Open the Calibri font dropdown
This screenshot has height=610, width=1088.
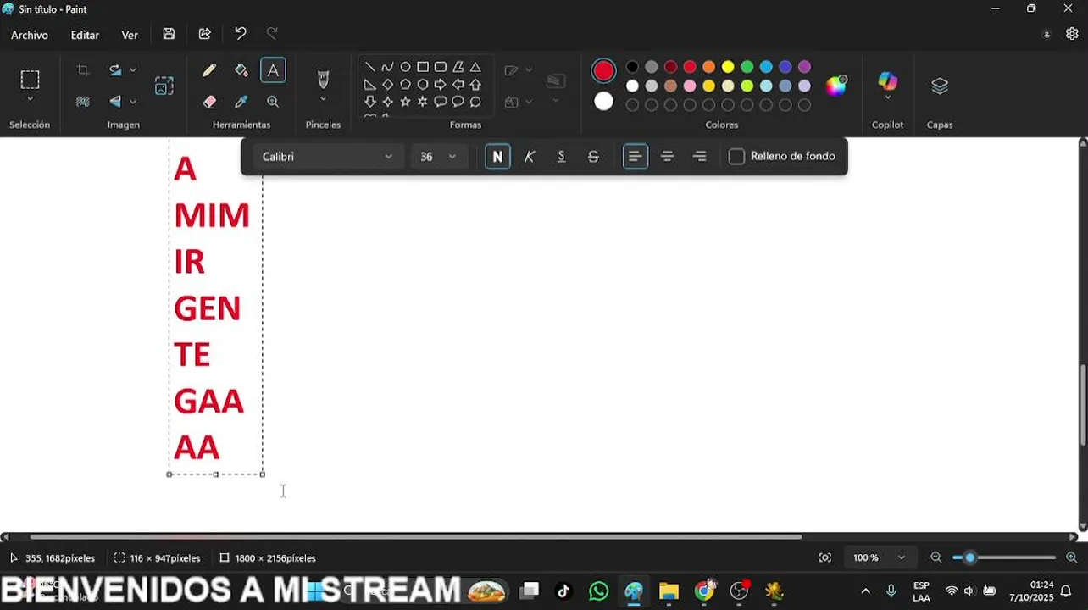pyautogui.click(x=327, y=157)
